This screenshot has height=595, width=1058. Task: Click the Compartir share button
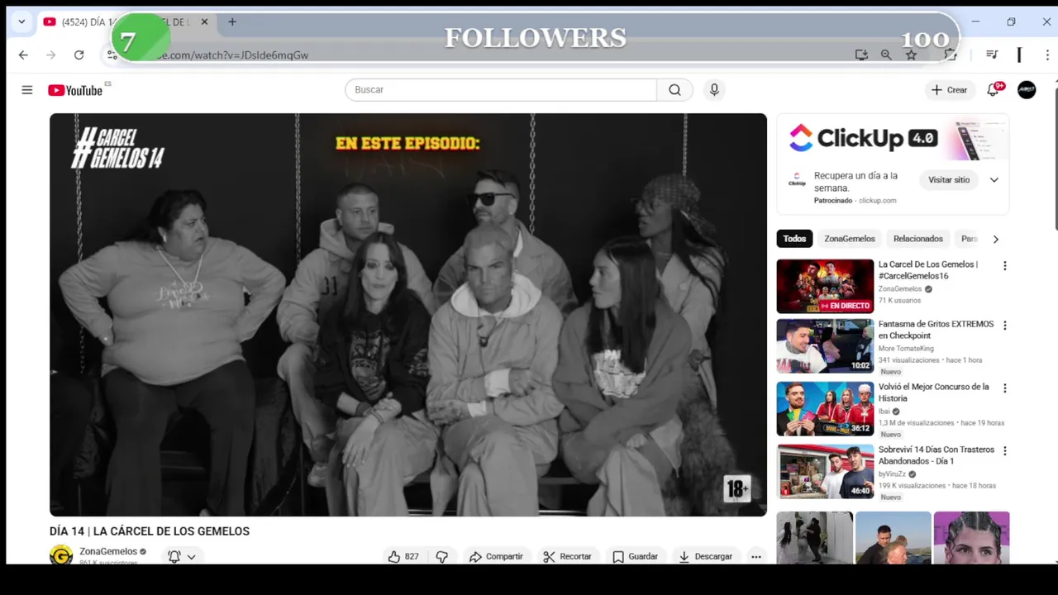point(496,556)
